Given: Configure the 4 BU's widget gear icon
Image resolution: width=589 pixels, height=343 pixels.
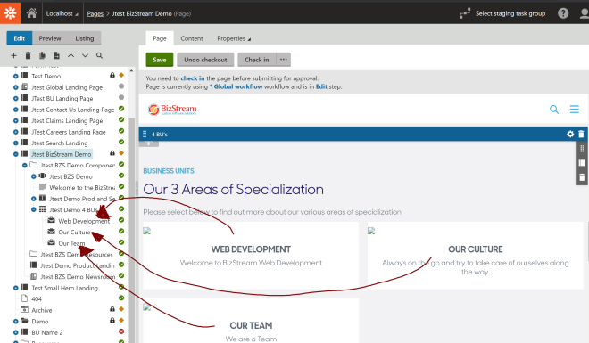Looking at the screenshot, I should [x=570, y=134].
